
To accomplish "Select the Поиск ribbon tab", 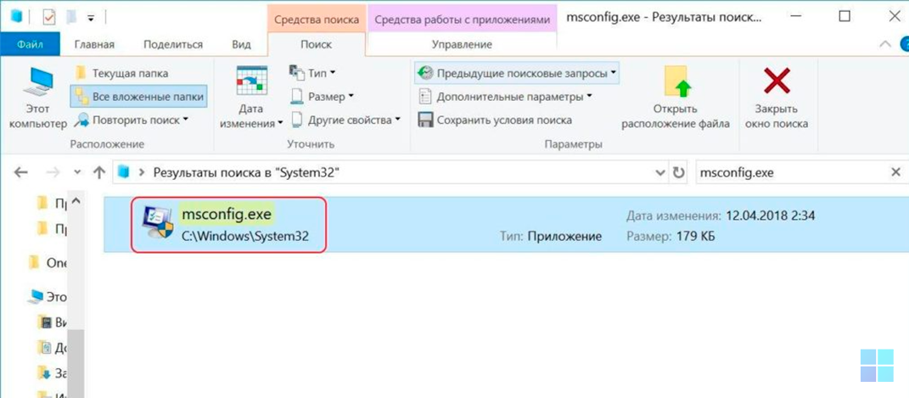I will click(316, 45).
